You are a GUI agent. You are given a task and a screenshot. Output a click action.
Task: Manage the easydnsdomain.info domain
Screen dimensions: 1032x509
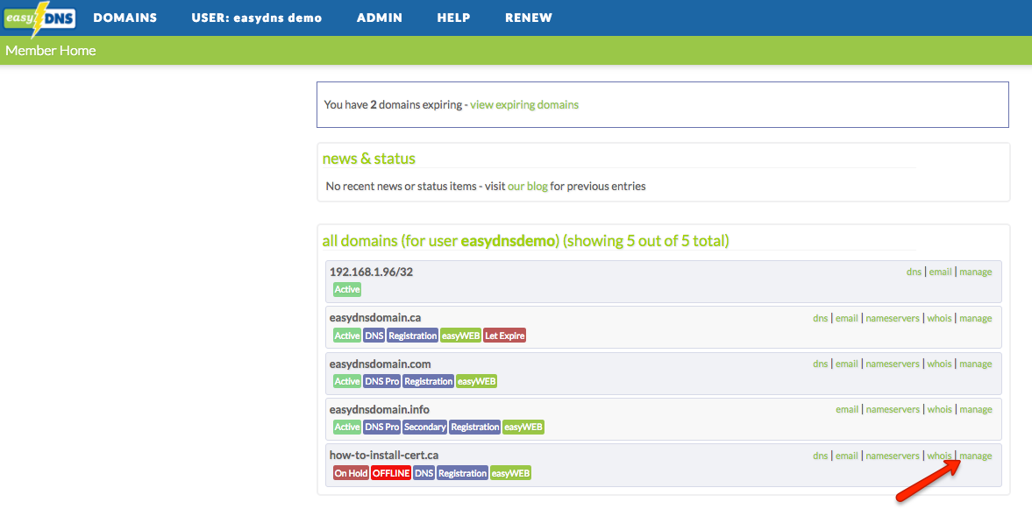click(975, 409)
